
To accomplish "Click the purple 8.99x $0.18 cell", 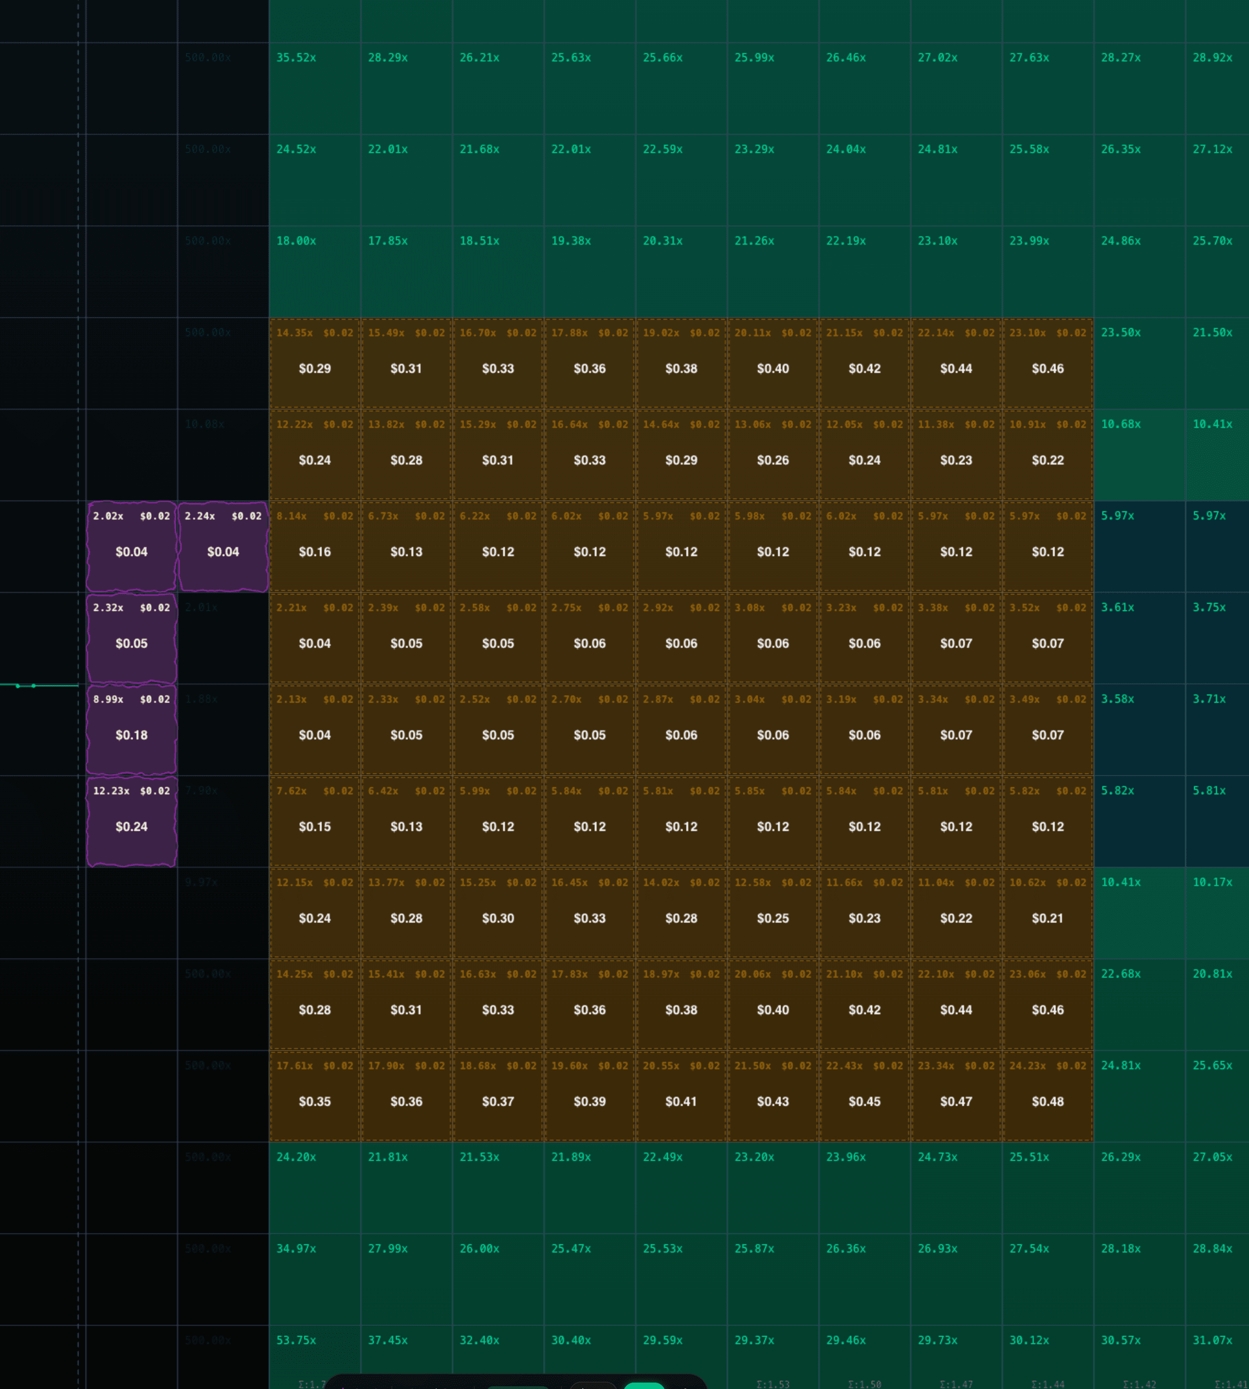I will [x=131, y=729].
